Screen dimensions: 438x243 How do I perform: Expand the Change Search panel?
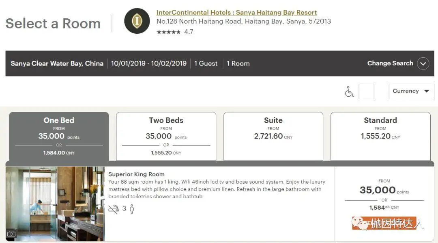(x=390, y=63)
